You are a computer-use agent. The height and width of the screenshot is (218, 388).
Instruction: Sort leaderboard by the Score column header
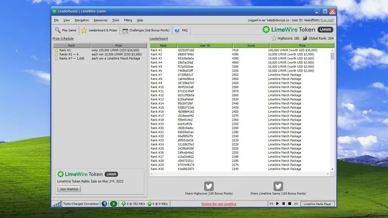(x=251, y=45)
